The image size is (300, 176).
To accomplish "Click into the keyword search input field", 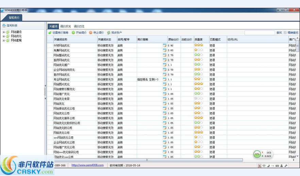I will (x=260, y=33).
